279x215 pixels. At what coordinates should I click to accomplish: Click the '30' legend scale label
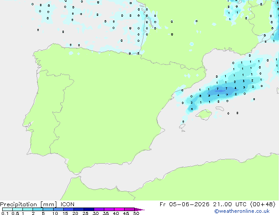pyautogui.click(x=95, y=213)
